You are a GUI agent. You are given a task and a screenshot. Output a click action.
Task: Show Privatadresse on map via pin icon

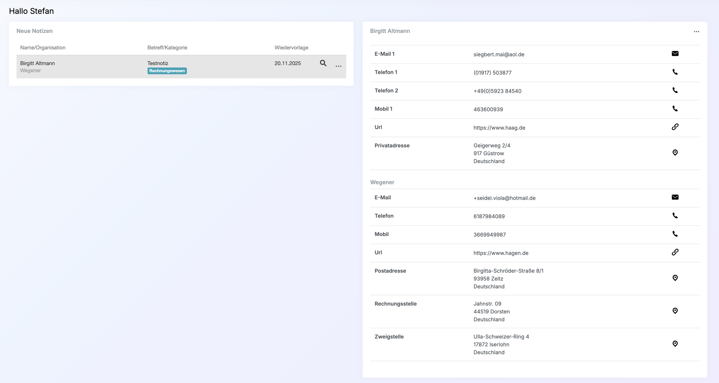coord(675,153)
